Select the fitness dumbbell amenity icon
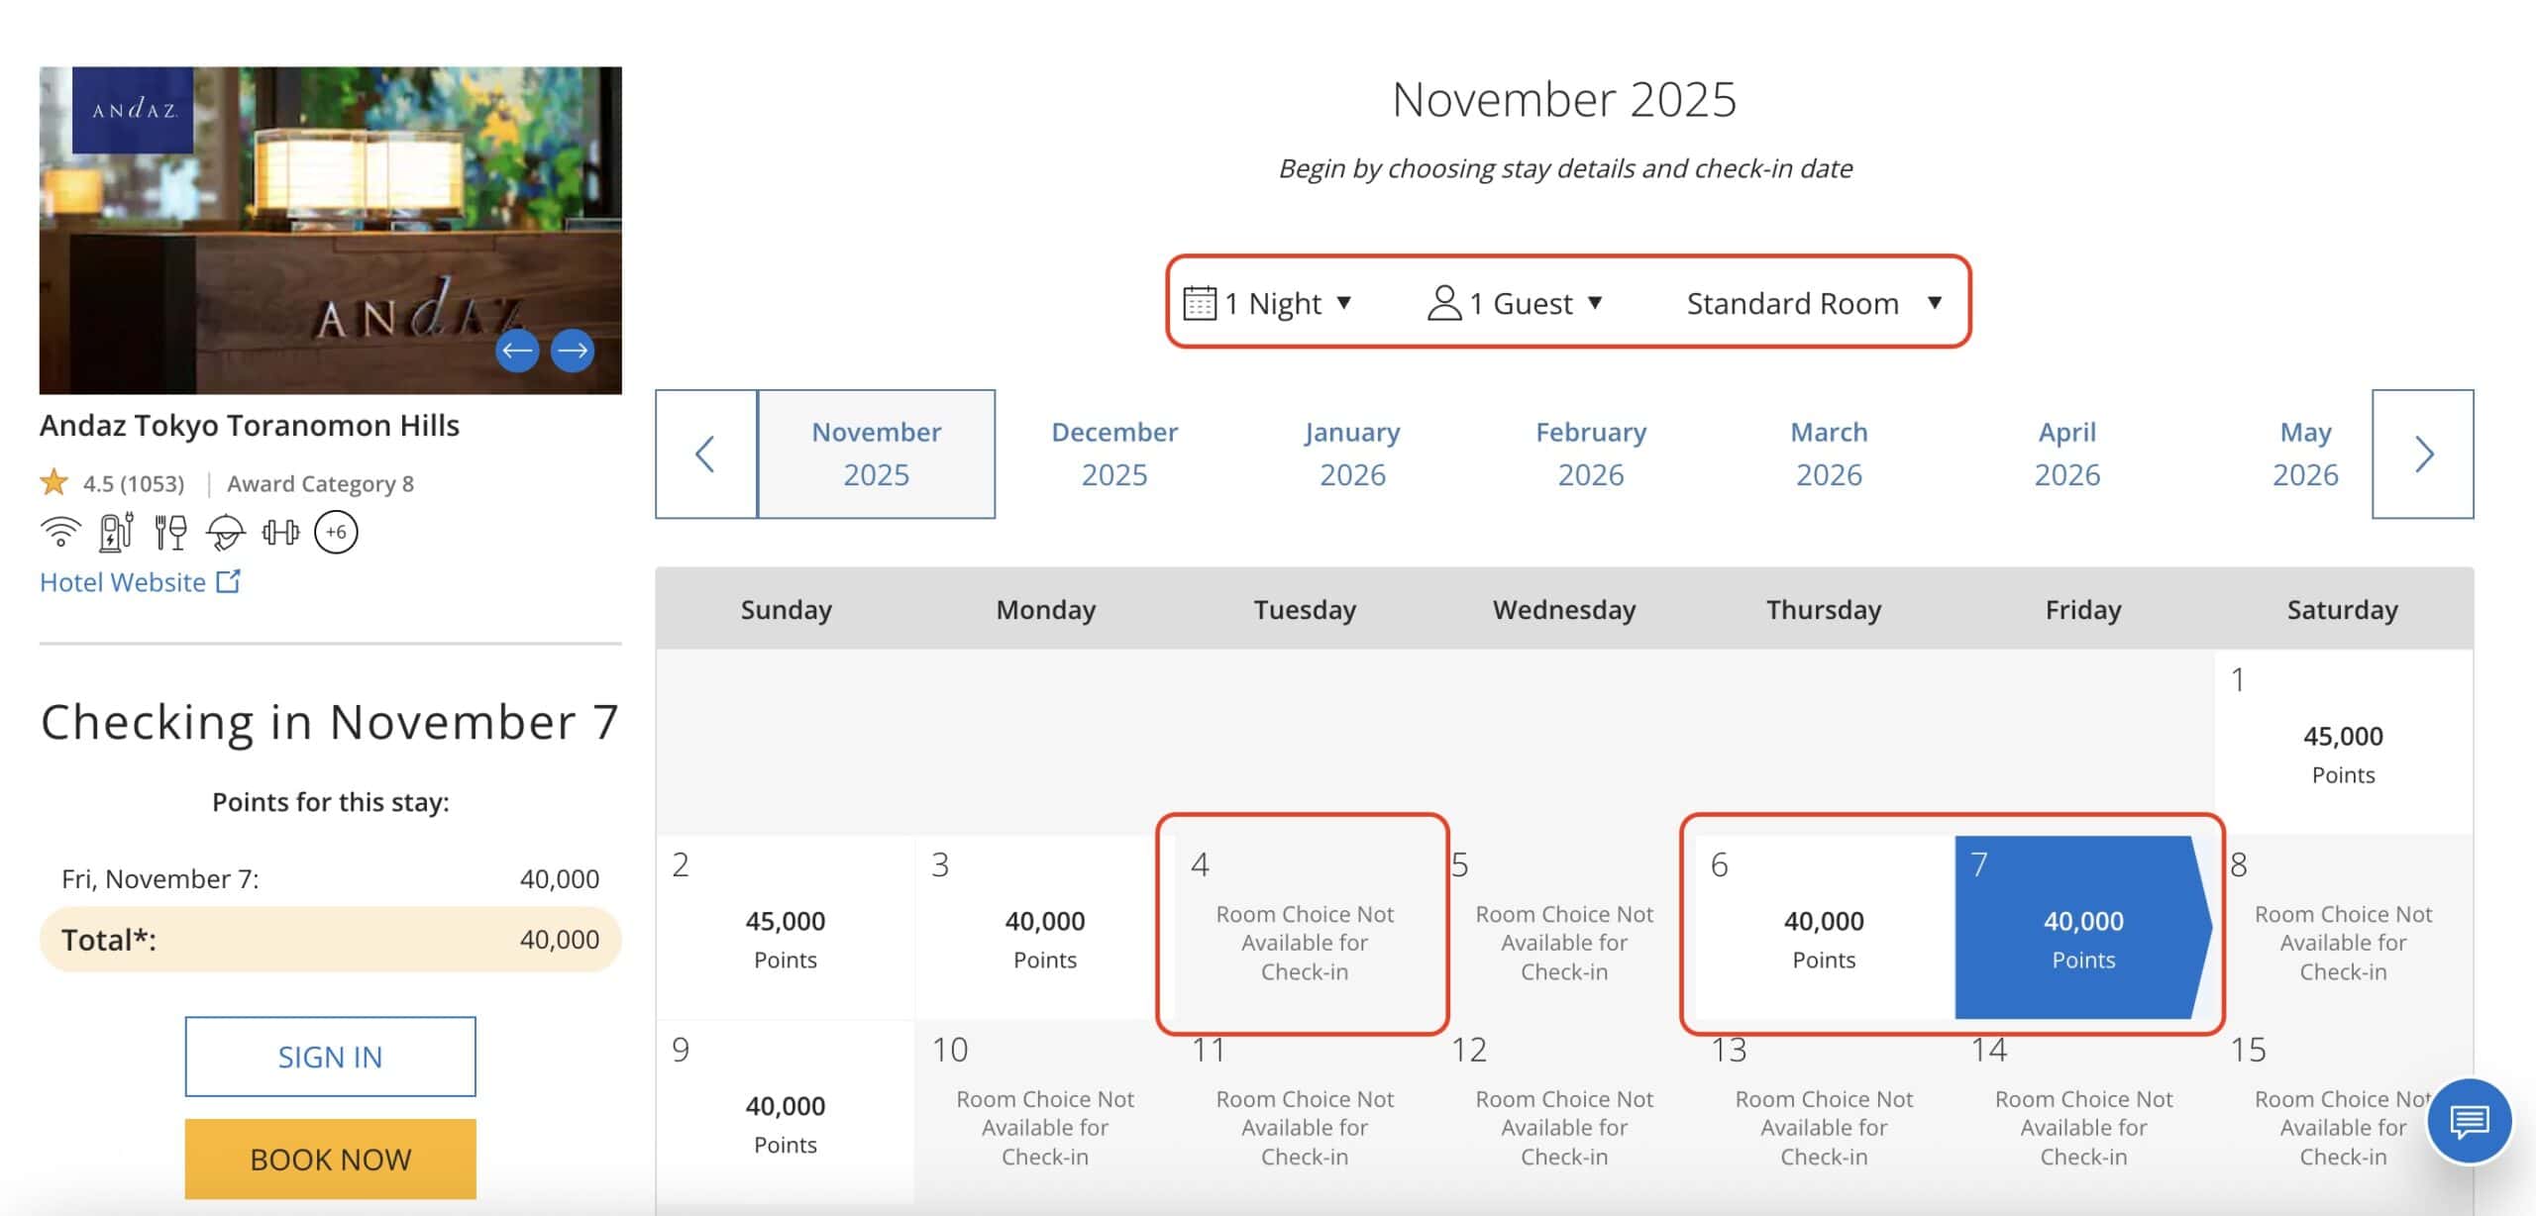The height and width of the screenshot is (1216, 2536). point(282,532)
